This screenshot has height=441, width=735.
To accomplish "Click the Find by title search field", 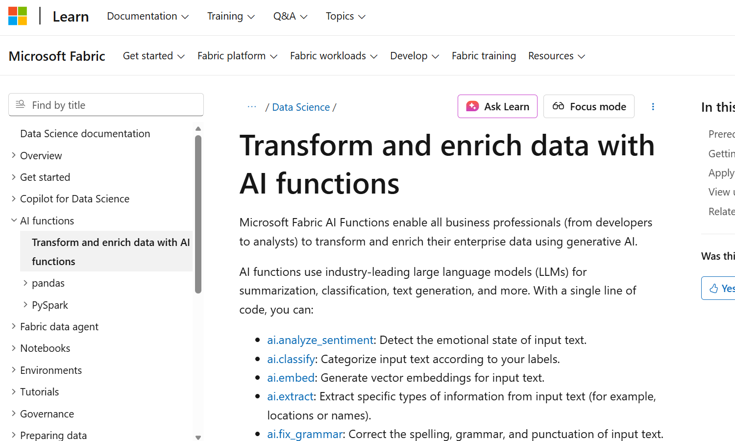I will 113,105.
